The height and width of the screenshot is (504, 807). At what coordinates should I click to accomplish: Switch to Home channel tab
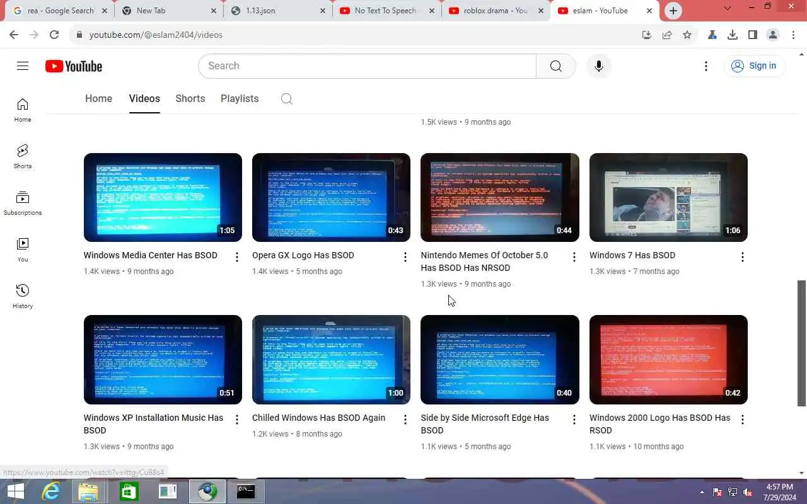98,99
